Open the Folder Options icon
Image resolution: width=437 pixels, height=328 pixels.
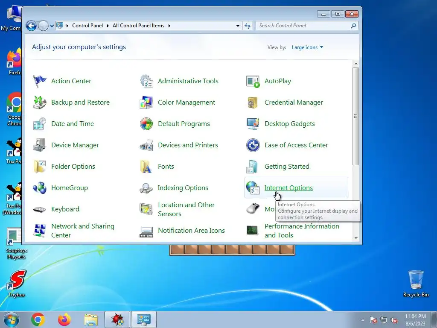coord(39,167)
